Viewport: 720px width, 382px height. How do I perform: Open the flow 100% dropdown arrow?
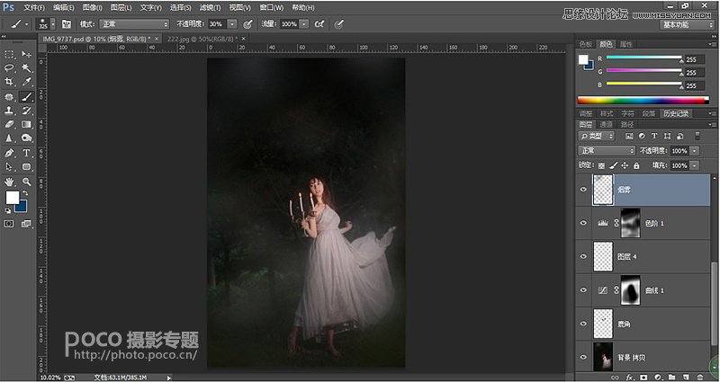(x=304, y=24)
